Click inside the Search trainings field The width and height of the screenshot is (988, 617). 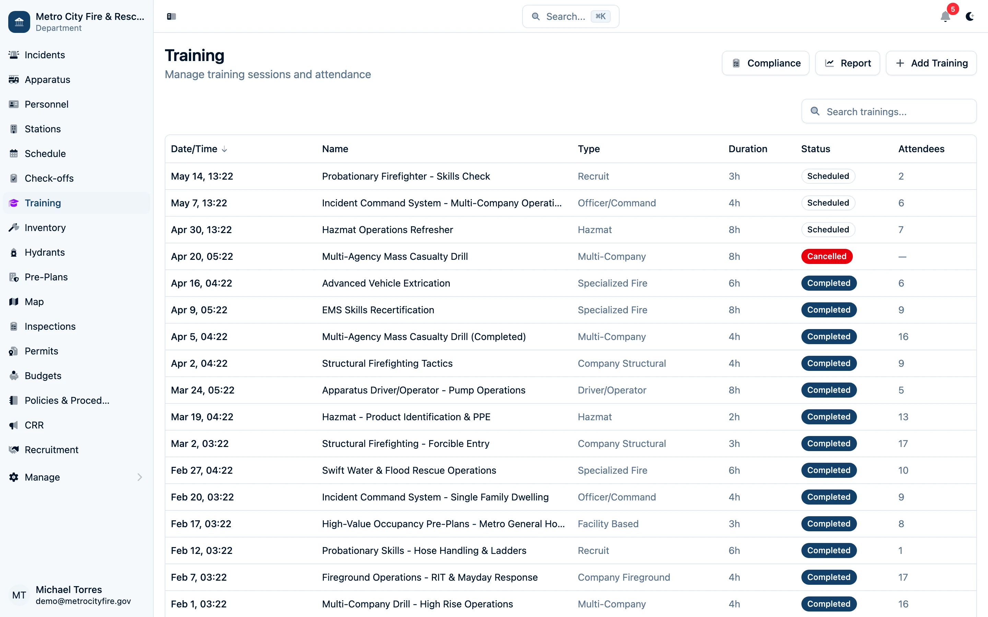tap(889, 111)
